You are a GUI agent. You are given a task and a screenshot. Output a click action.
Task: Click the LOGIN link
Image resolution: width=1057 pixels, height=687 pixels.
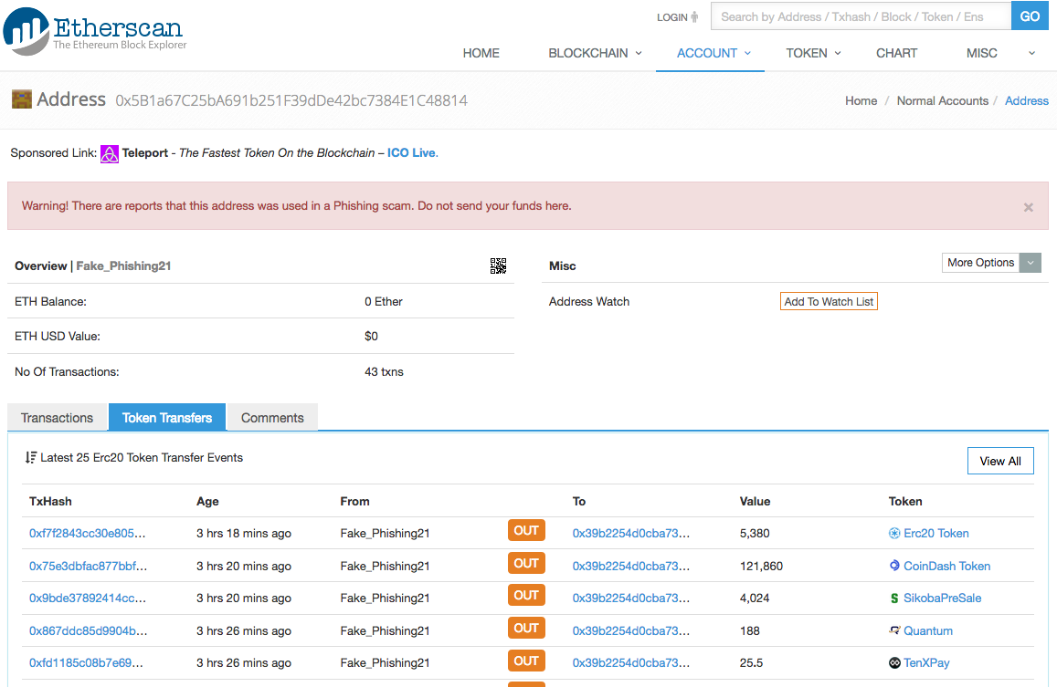672,16
